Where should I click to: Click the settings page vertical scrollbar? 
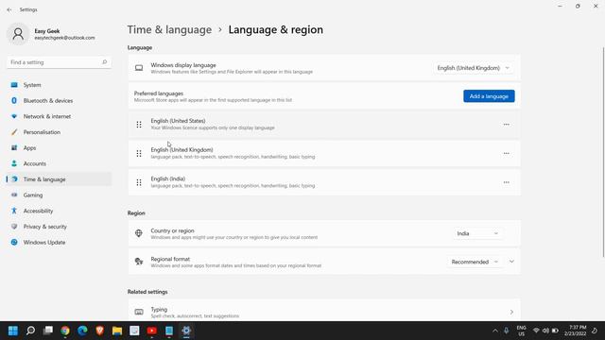(x=603, y=152)
